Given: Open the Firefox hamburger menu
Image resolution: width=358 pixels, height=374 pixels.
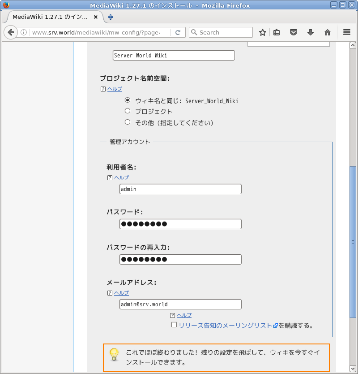Looking at the screenshot, I should tap(347, 32).
